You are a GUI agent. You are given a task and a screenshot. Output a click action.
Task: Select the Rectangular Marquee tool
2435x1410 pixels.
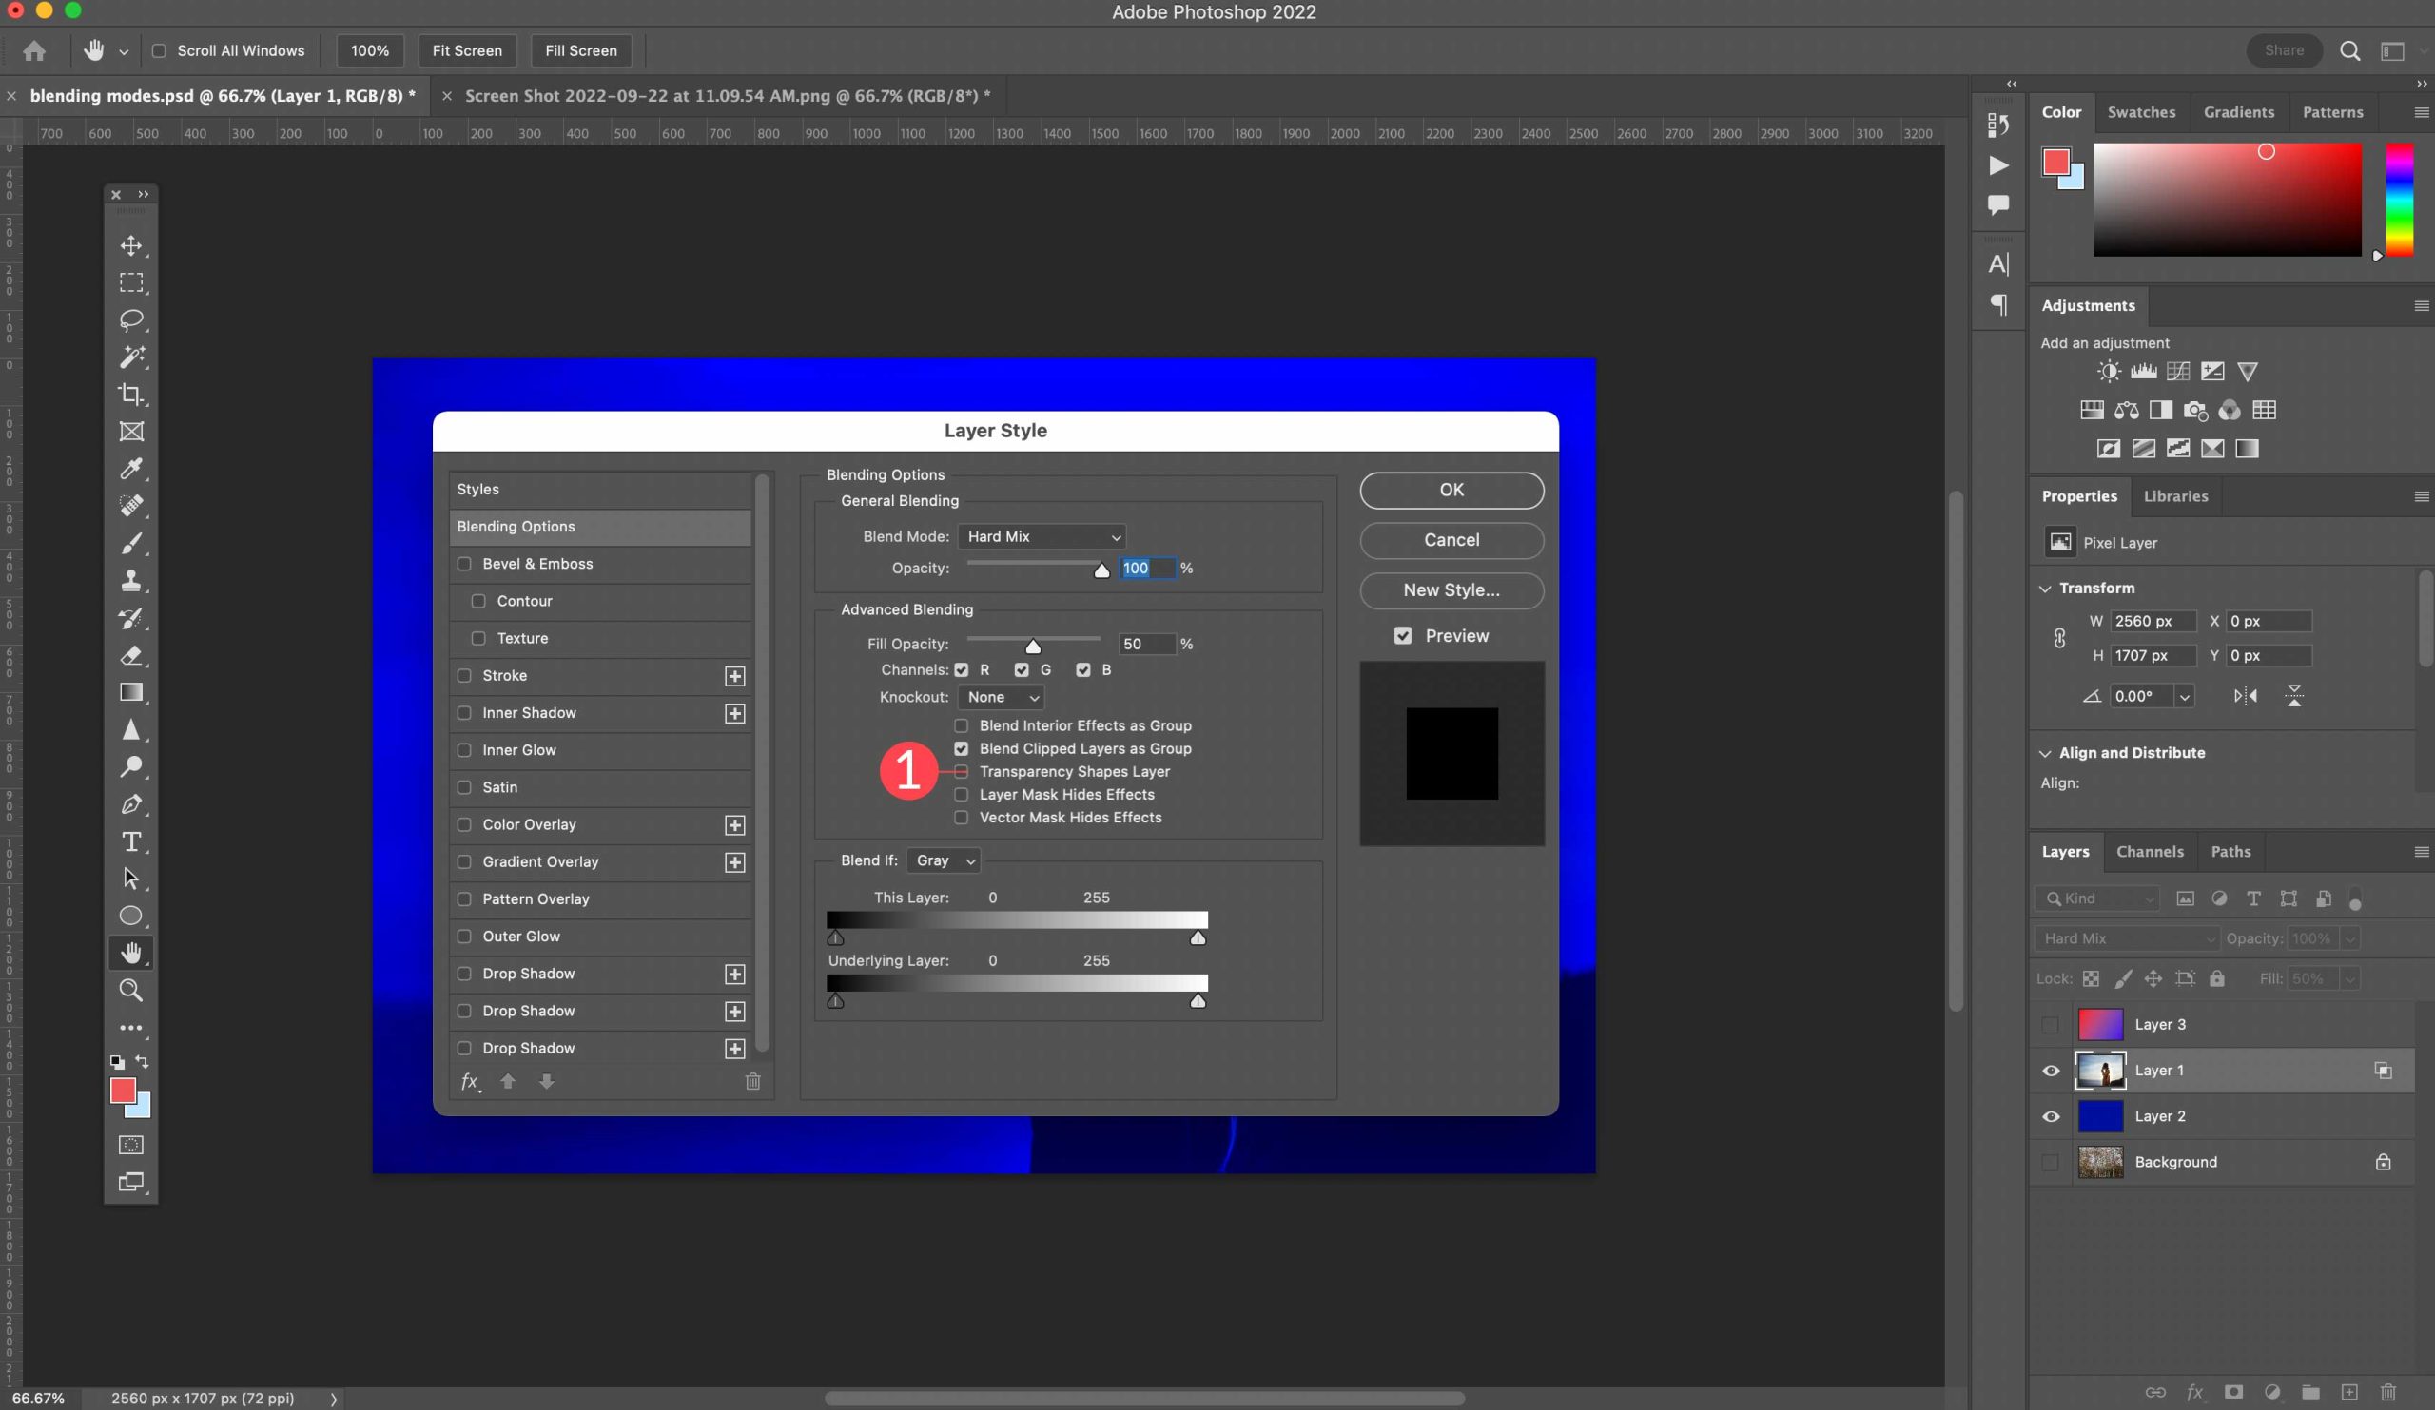pos(131,280)
